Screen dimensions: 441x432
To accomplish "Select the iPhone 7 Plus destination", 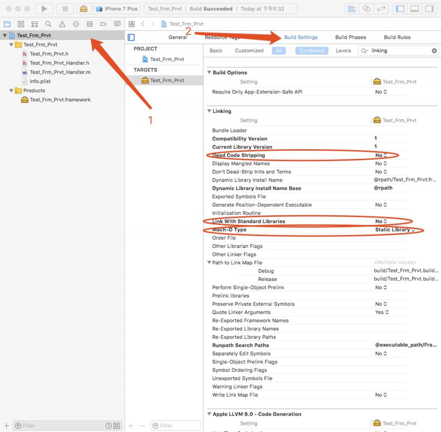I will point(117,9).
